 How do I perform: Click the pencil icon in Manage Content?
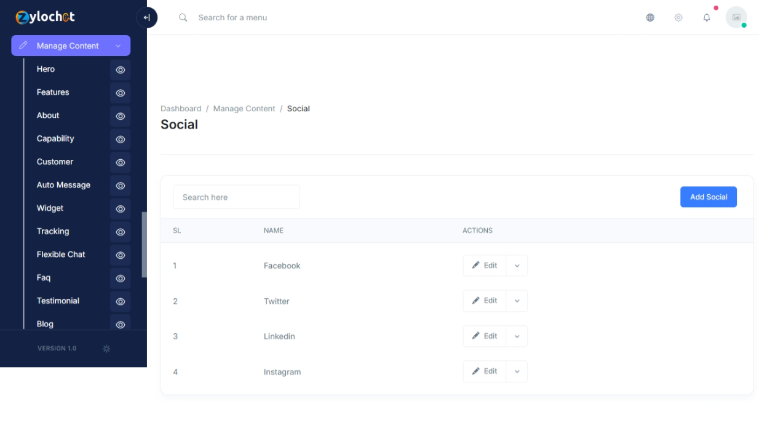[23, 45]
